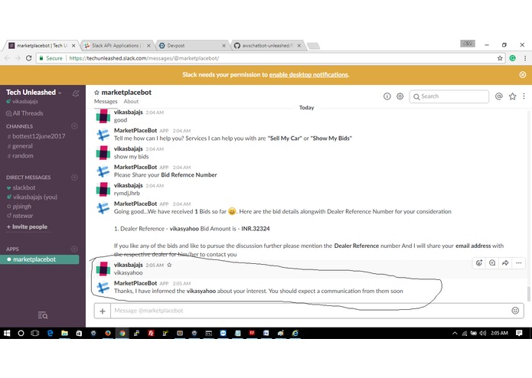Click the message list scrollbar
This screenshot has height=378, width=532.
coord(528,294)
